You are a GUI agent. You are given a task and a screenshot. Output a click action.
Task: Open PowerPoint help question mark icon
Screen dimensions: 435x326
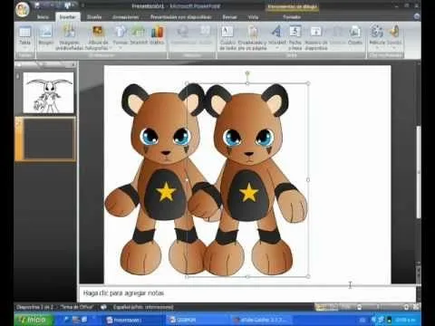click(x=417, y=16)
